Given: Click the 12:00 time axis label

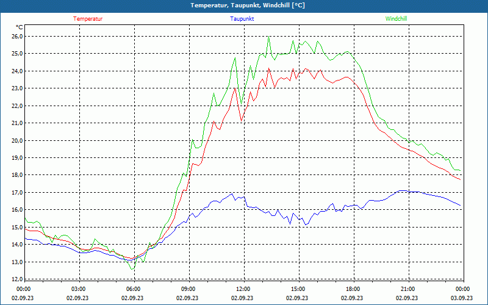Looking at the screenshot, I should (242, 289).
